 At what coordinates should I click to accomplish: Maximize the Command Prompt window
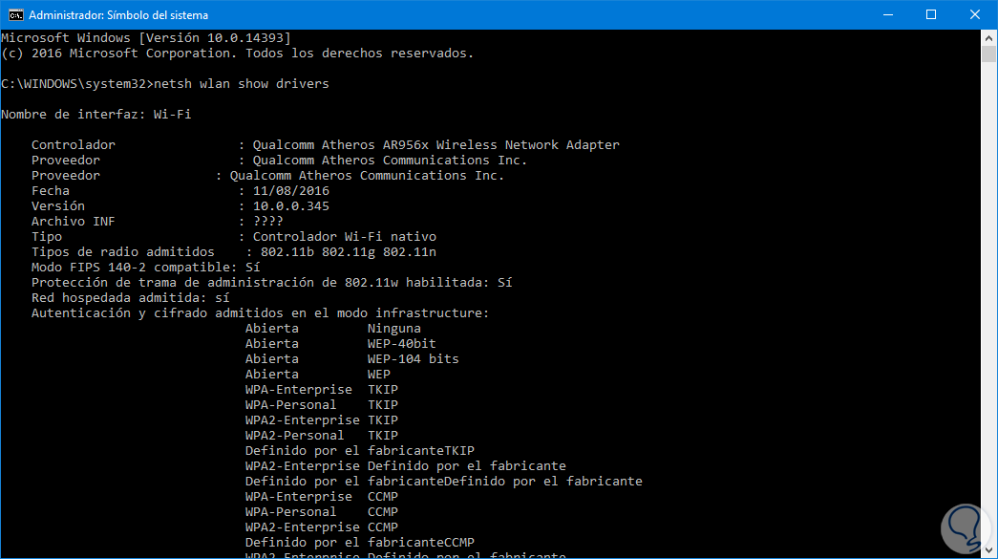(x=931, y=15)
